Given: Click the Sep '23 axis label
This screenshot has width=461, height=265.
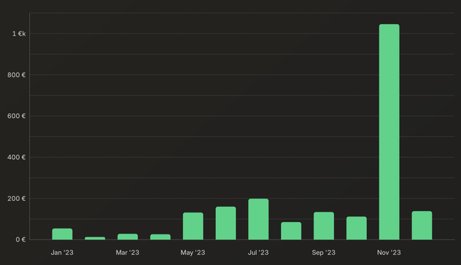Looking at the screenshot, I should coord(323,253).
